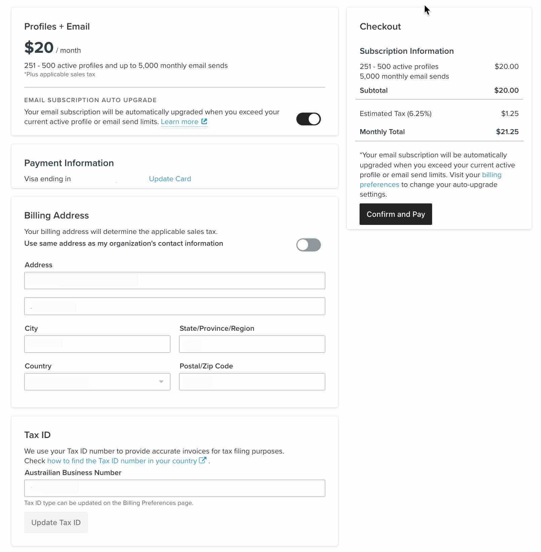The height and width of the screenshot is (552, 541).
Task: Open the Learn more external link icon
Action: click(204, 122)
